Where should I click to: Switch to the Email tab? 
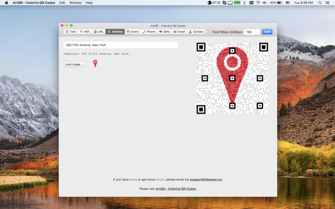coord(179,32)
